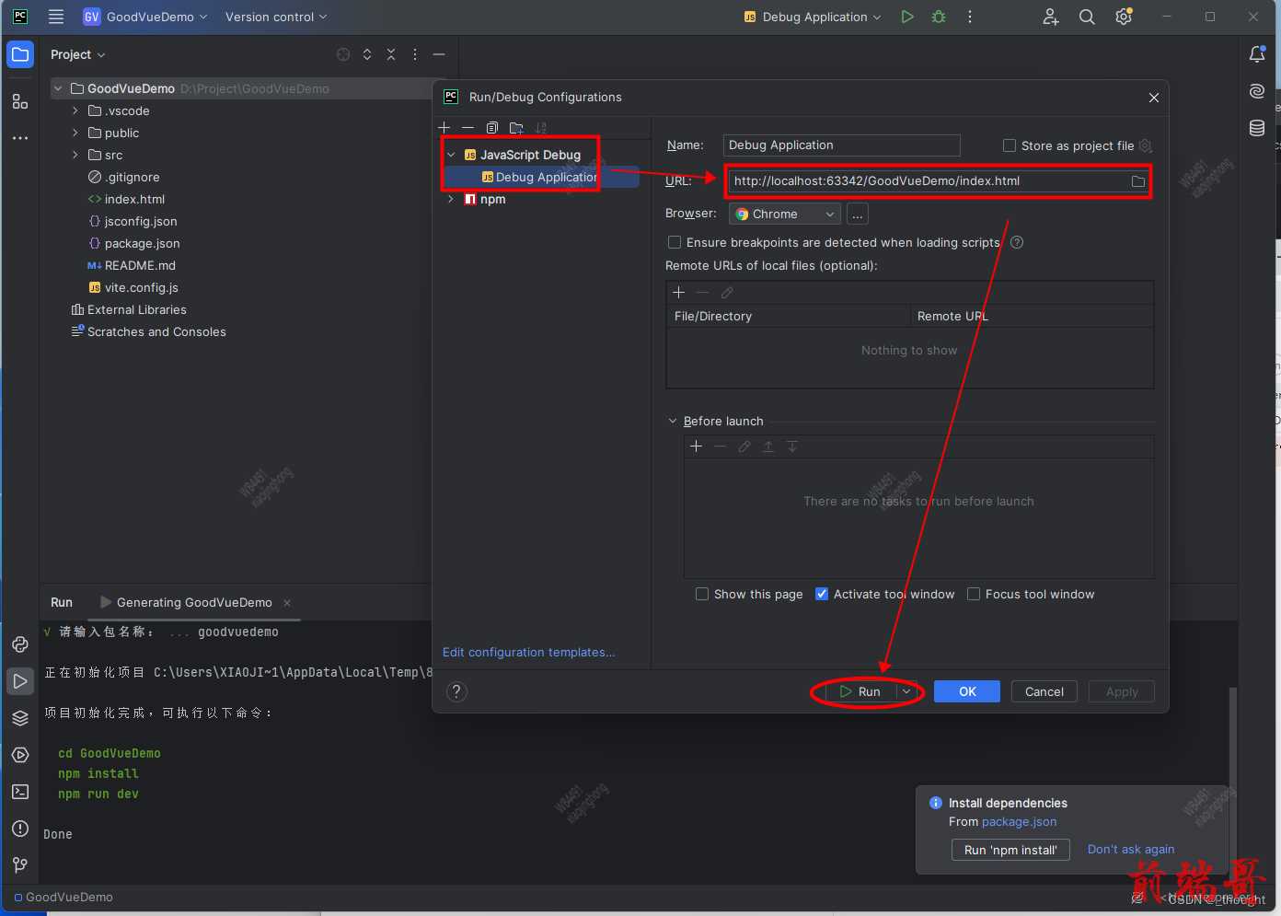Collapse the JavaScript Debug configuration group
The image size is (1281, 916).
pyautogui.click(x=451, y=155)
